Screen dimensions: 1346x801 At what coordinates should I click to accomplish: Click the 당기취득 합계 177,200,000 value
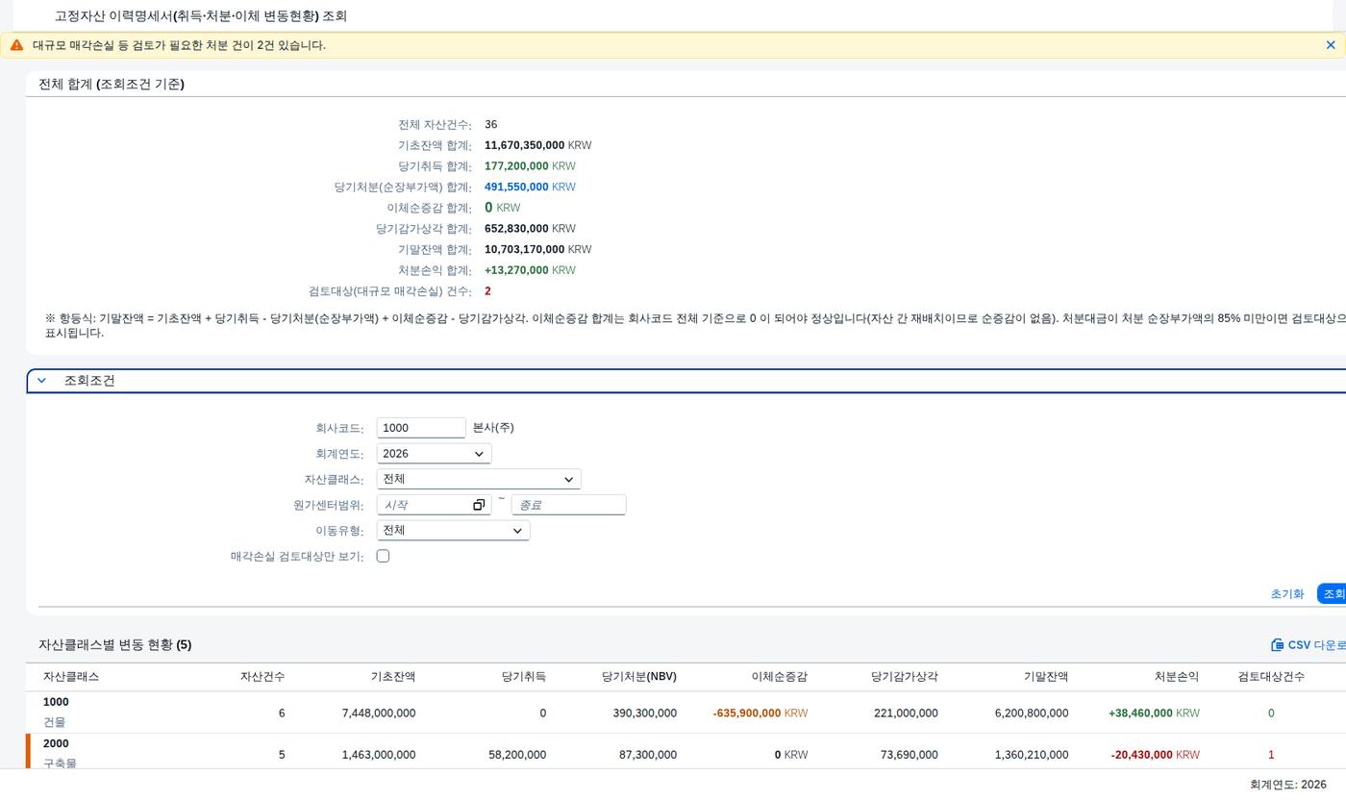click(530, 166)
